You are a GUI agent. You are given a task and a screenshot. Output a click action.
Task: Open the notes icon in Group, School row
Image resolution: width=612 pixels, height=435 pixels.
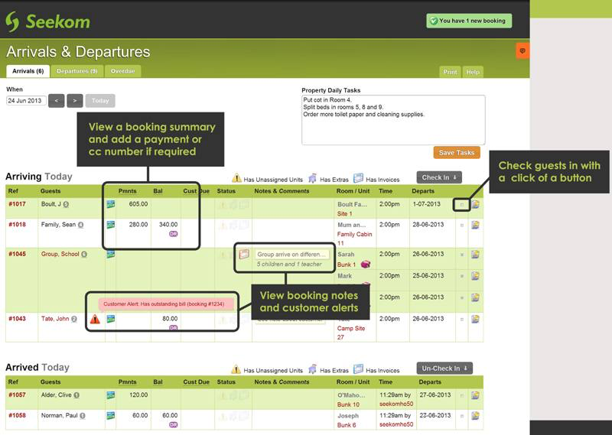pyautogui.click(x=244, y=255)
